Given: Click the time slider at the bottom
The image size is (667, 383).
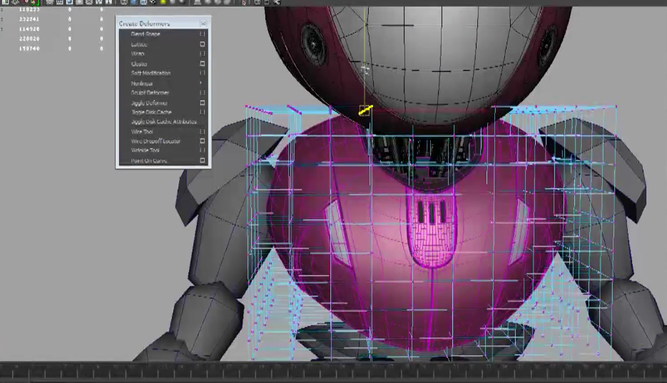Looking at the screenshot, I should pos(333,370).
